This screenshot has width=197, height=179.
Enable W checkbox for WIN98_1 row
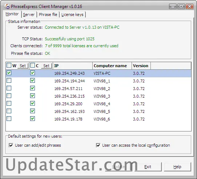pyautogui.click(x=9, y=81)
